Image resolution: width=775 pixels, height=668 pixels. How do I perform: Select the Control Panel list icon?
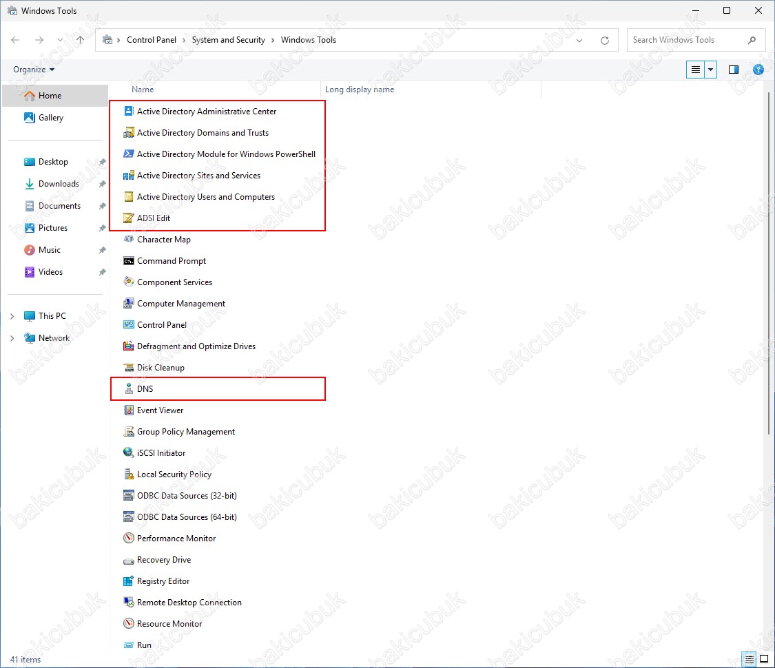point(129,324)
